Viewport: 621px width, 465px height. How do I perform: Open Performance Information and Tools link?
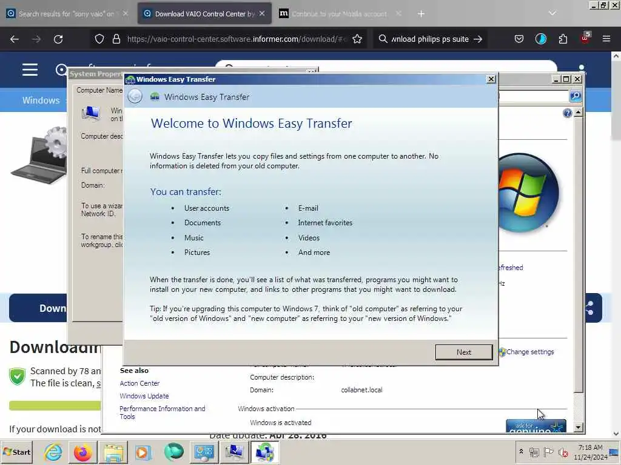coord(163,412)
